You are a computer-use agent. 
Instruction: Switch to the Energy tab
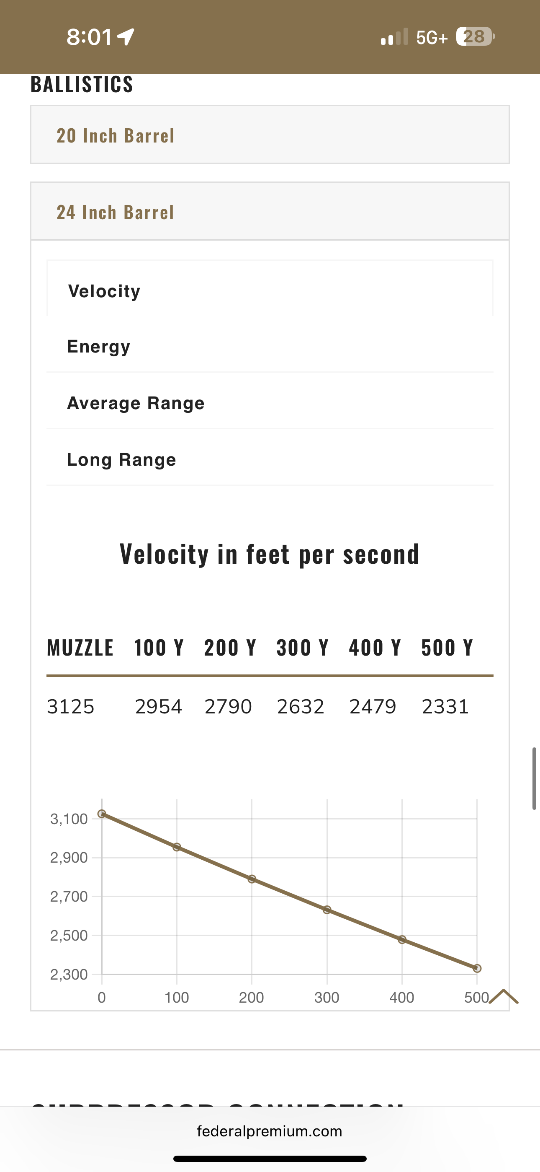[x=99, y=347]
